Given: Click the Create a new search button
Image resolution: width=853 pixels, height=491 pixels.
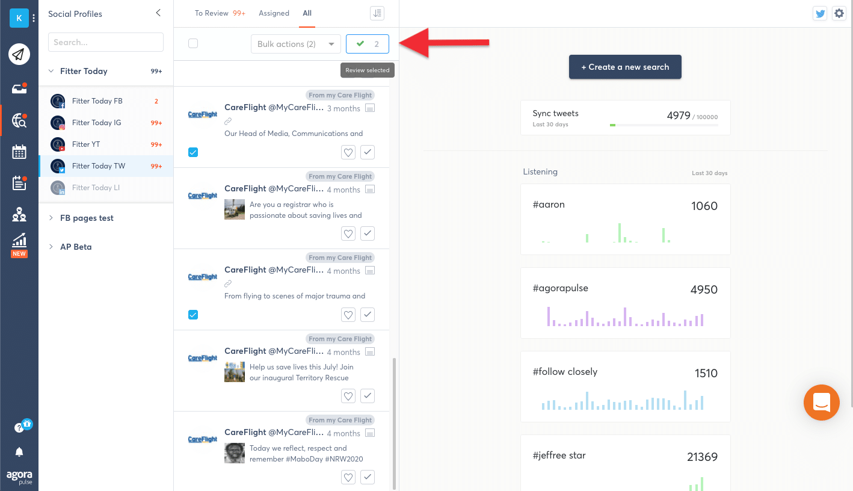Looking at the screenshot, I should 625,67.
